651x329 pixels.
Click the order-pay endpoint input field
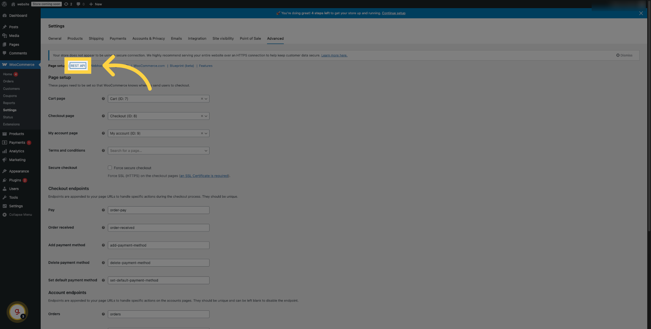tap(158, 210)
